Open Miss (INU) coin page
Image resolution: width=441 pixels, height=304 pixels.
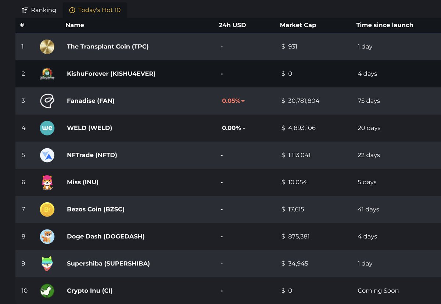(x=83, y=182)
